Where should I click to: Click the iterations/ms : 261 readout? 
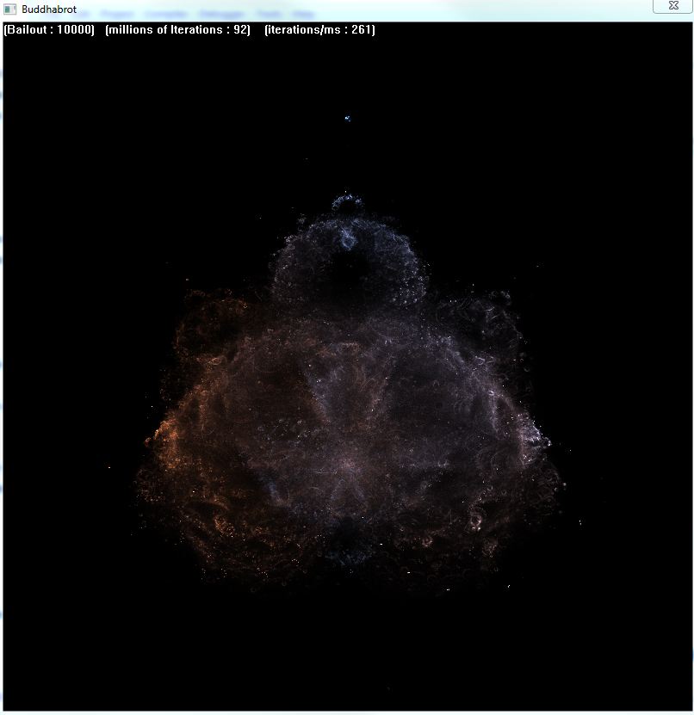point(319,30)
